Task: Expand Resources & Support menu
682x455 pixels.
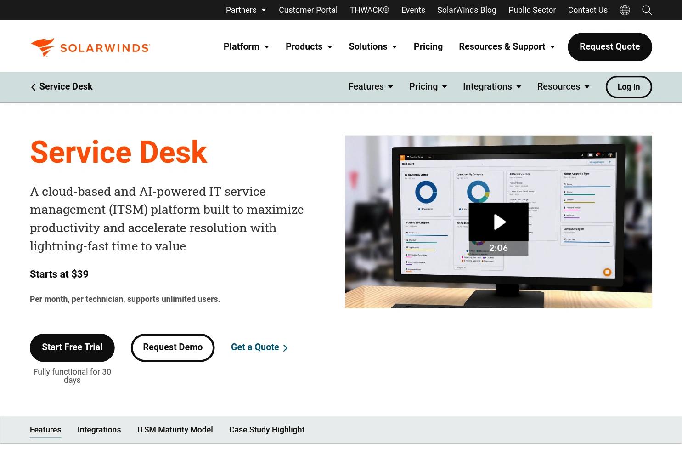Action: 507,46
